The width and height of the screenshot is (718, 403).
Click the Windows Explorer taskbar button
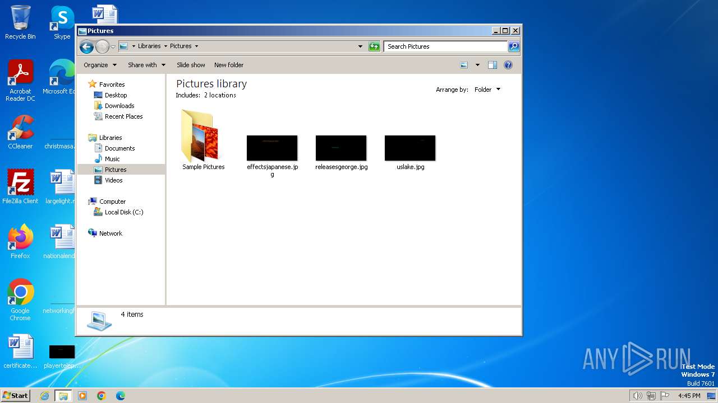[63, 396]
